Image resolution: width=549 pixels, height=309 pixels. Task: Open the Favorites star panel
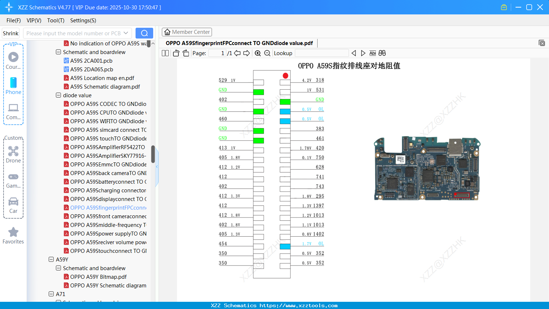click(13, 235)
